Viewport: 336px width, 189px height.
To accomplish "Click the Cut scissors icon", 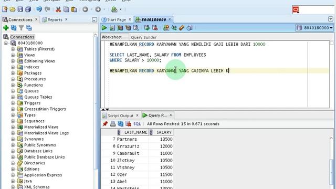I will [x=58, y=9].
